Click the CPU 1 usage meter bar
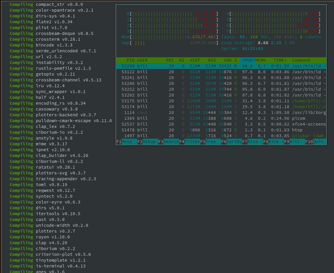Viewport: 334px width, 273px height. pos(173,19)
